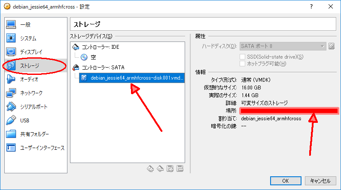This screenshot has width=341, height=190.
Task: Open the USB settings category
Action: (24, 121)
